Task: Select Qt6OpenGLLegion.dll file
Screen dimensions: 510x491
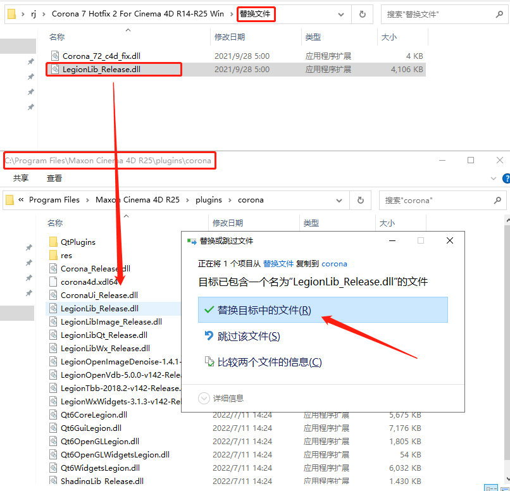Action: [100, 442]
